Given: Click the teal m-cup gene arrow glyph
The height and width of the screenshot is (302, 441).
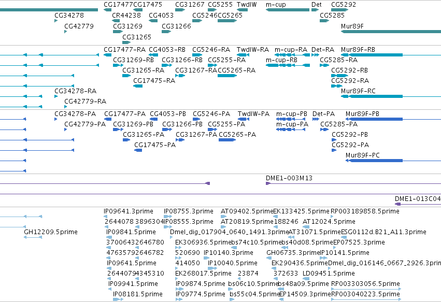Looking at the screenshot, I should point(288,10).
